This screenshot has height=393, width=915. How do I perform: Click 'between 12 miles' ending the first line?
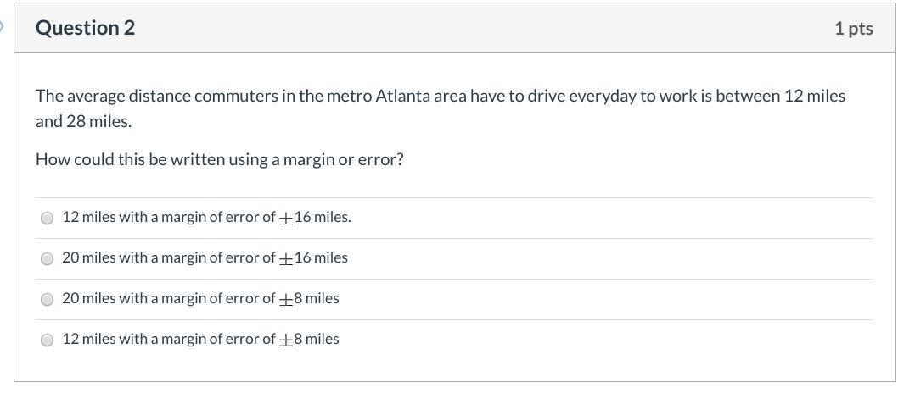[781, 96]
